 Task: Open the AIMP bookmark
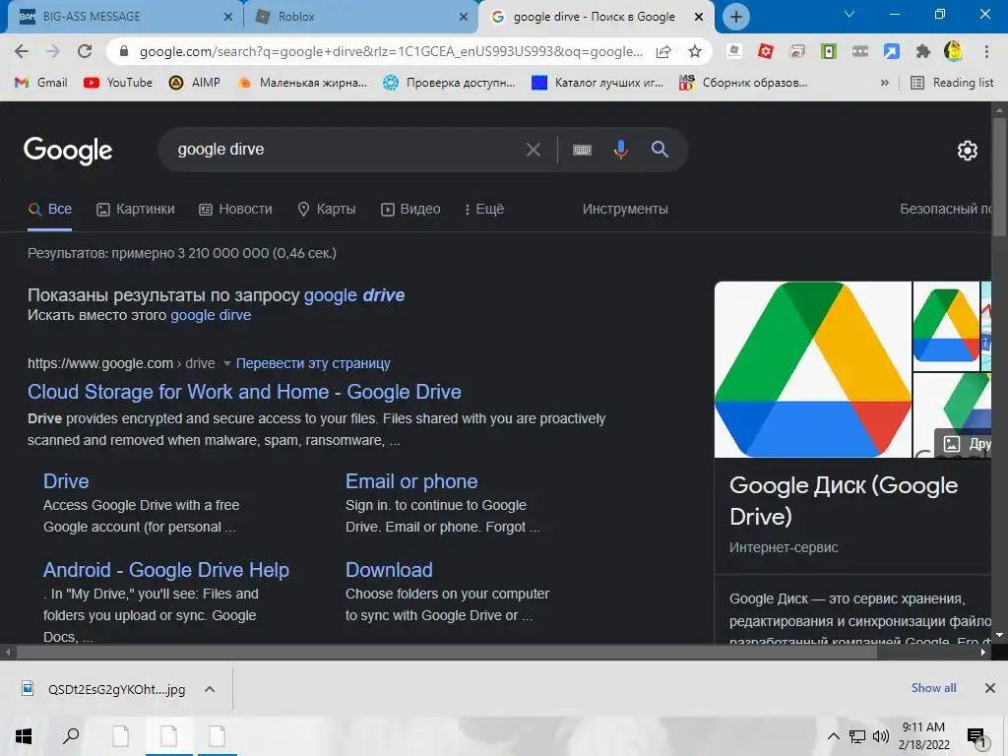point(195,83)
